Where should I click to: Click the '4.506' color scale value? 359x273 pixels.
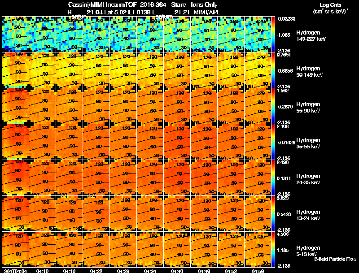click(282, 234)
